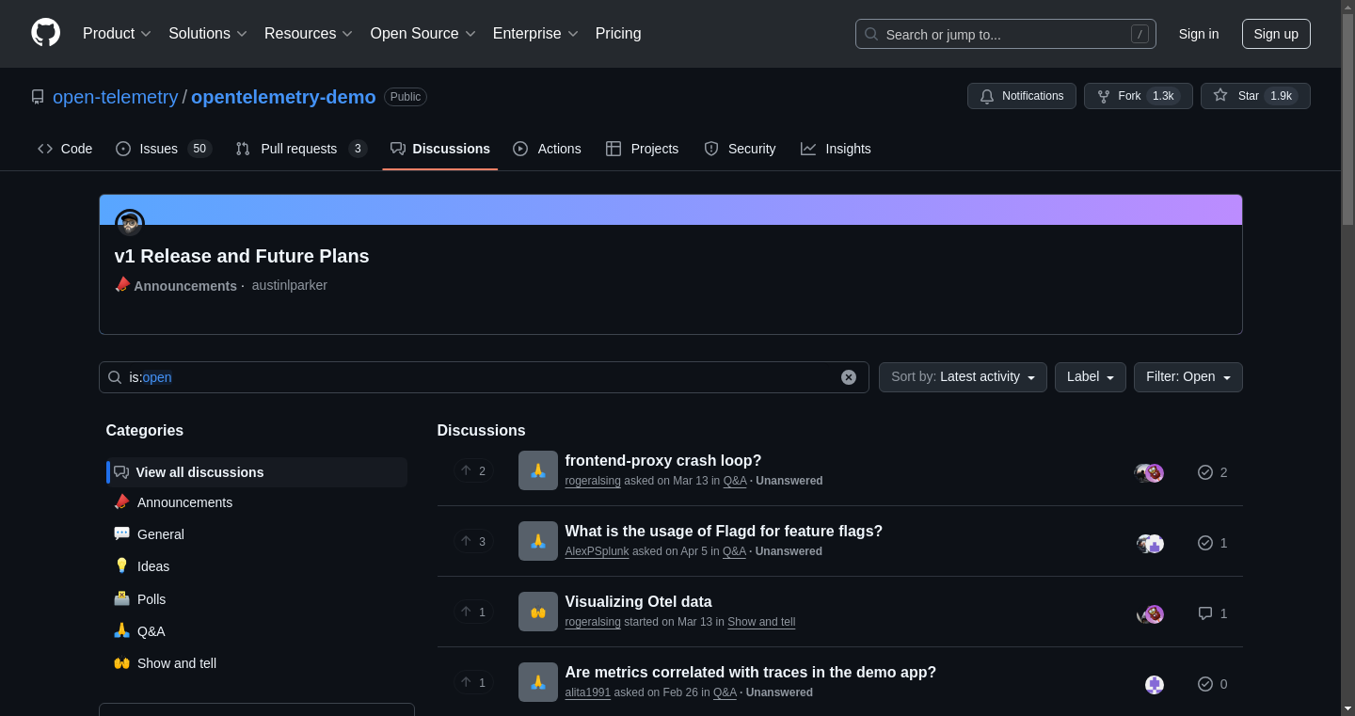Open What is the usage of Flagd discussion
Screen dimensions: 1355x716
(x=724, y=531)
